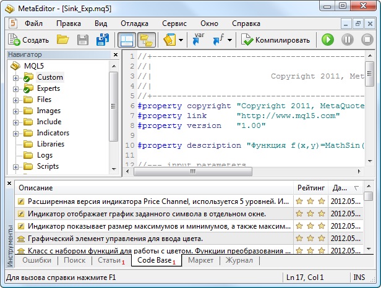Sort by Рейтинг column header

coord(310,188)
